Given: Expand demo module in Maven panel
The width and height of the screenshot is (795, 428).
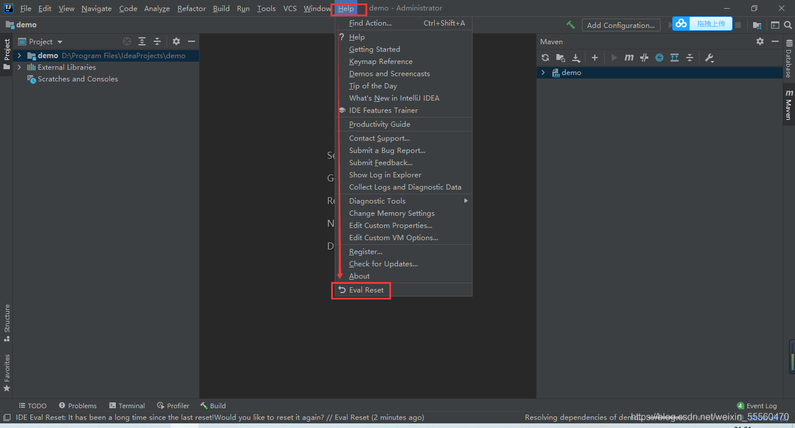Looking at the screenshot, I should coord(543,73).
